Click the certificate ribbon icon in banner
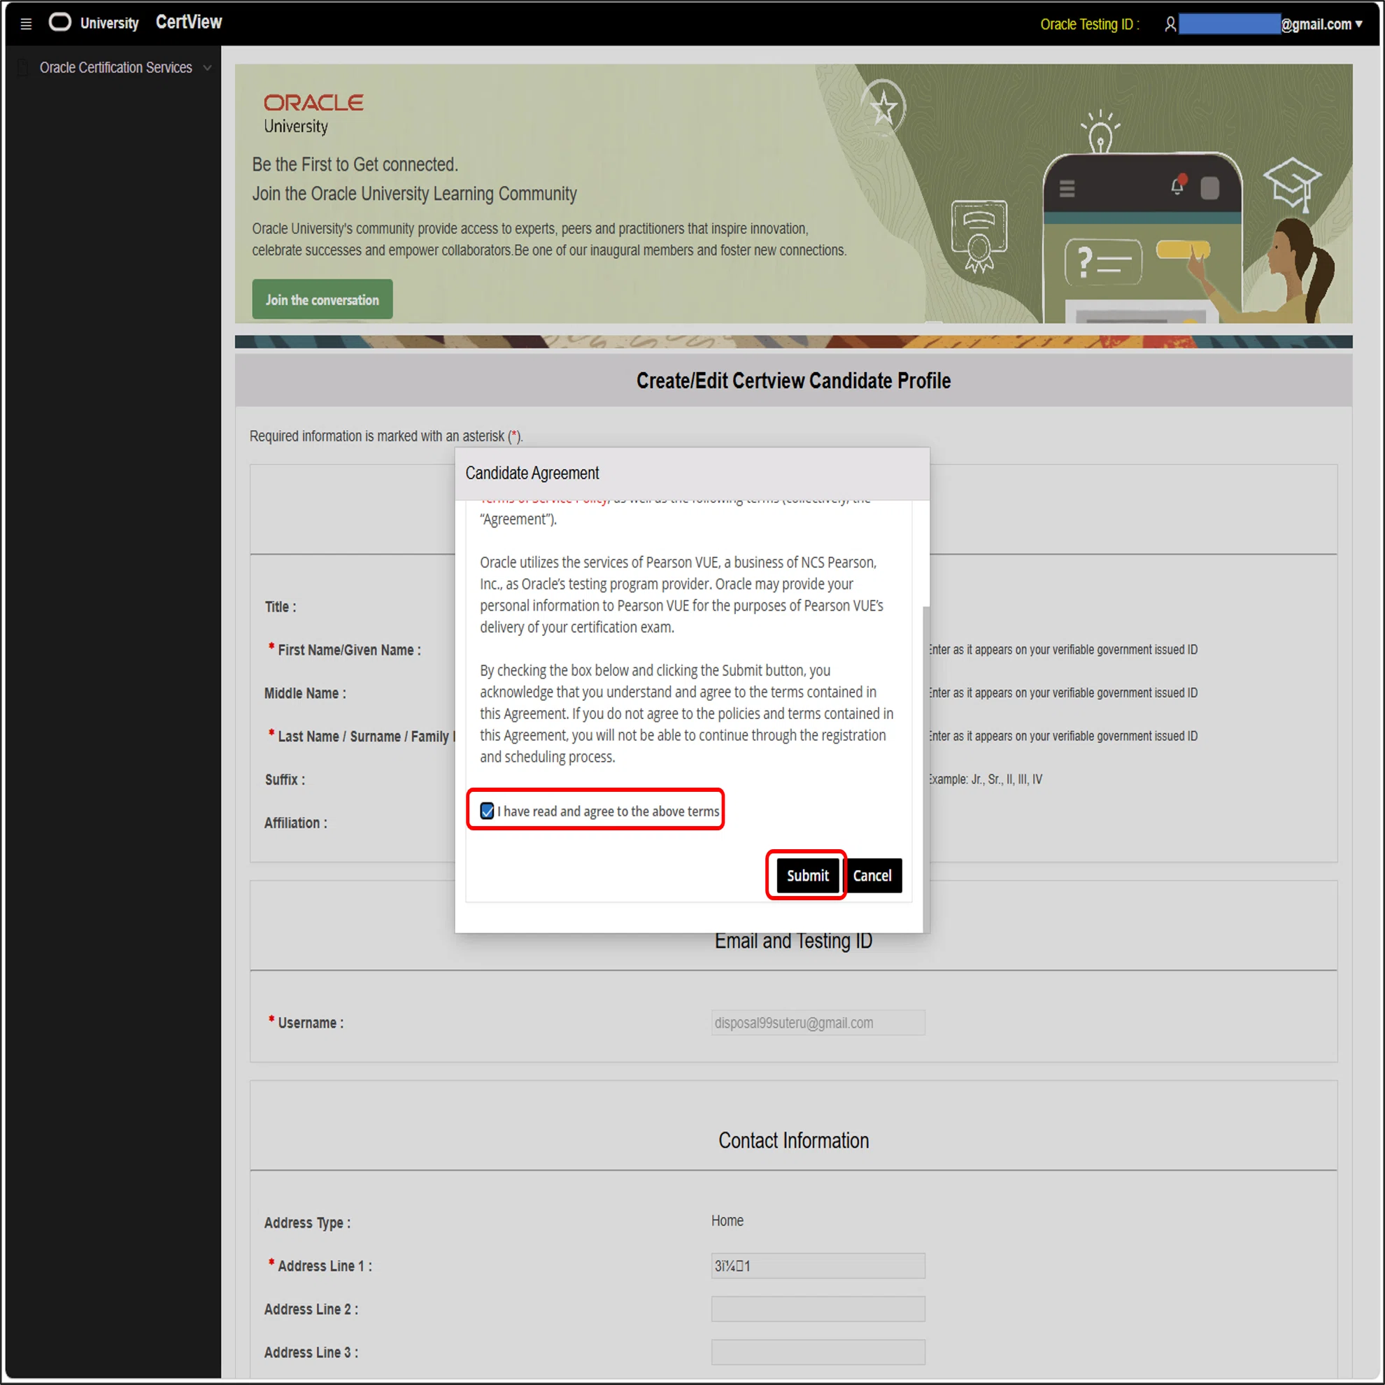 pos(979,236)
